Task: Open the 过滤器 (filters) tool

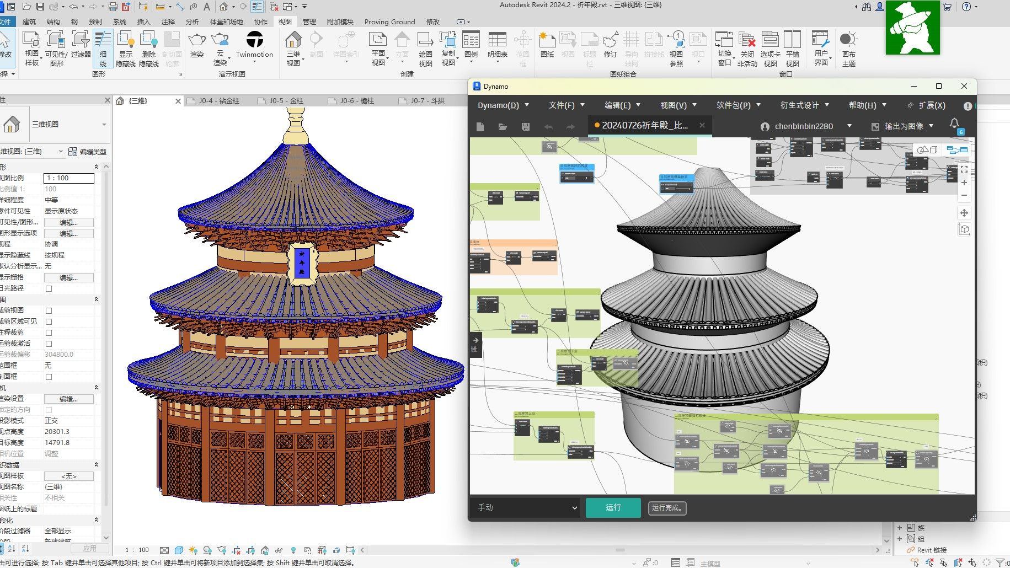Action: click(81, 44)
